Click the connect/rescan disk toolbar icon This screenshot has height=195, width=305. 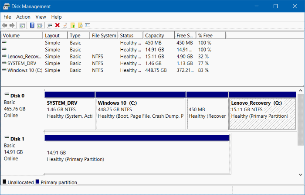point(50,25)
